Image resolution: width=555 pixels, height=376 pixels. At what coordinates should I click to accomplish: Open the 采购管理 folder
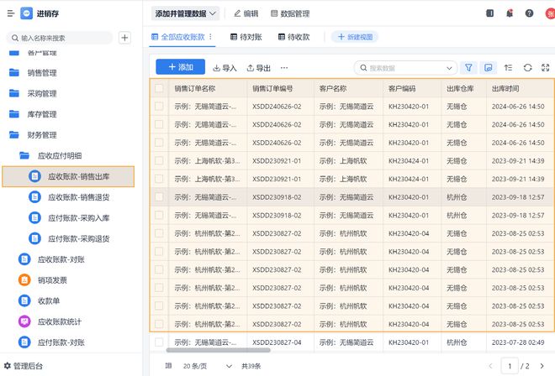point(42,93)
